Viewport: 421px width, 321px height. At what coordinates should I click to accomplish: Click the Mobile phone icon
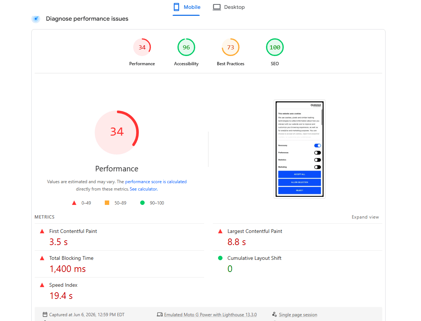pyautogui.click(x=176, y=7)
